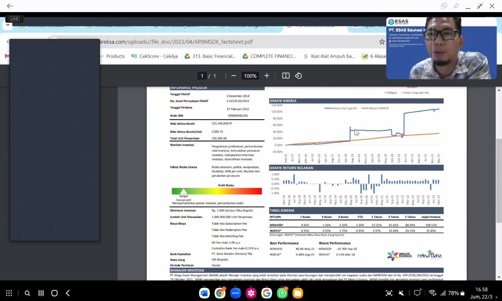Tap the taskbar back chevron
Viewport: 502px width, 301px height.
[68, 293]
